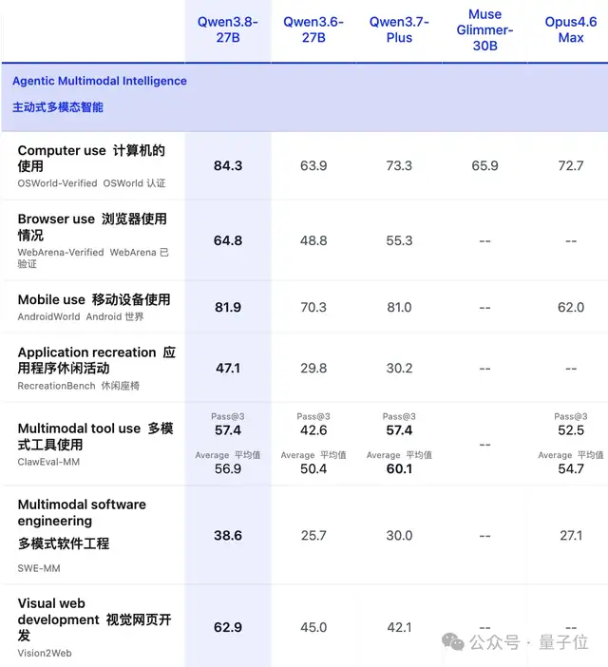The width and height of the screenshot is (608, 667).
Task: Select the '主动式多模态智能' section subtitle
Action: (x=58, y=107)
